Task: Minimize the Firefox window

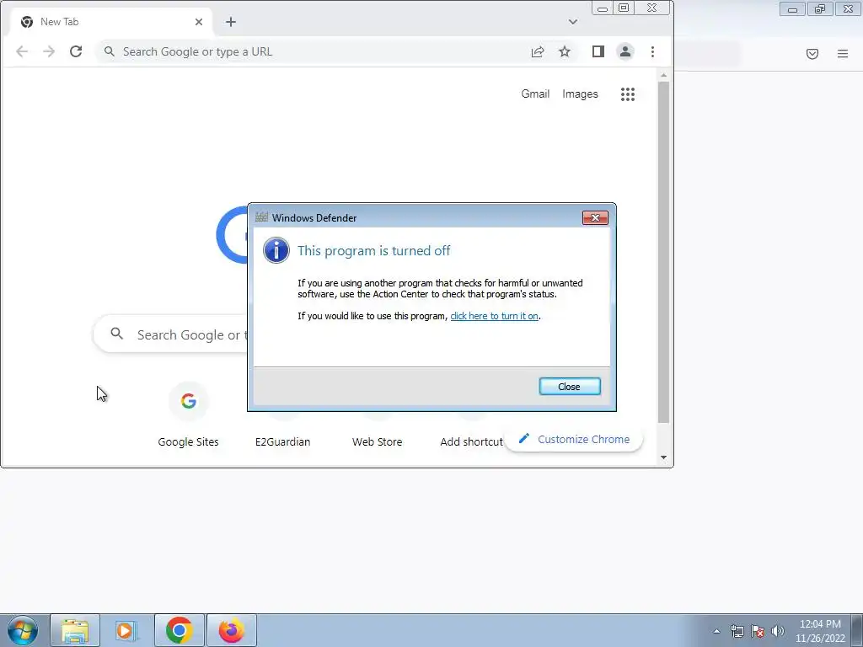Action: tap(792, 8)
